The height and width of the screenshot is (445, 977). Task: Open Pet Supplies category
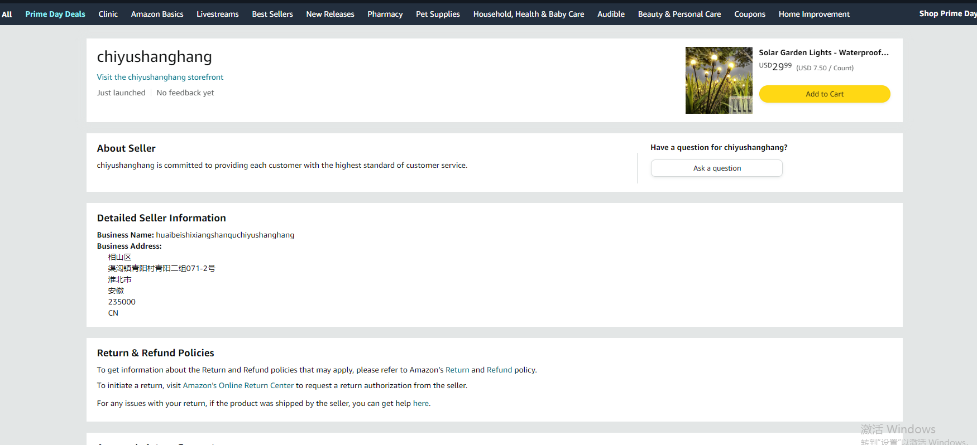click(x=438, y=14)
